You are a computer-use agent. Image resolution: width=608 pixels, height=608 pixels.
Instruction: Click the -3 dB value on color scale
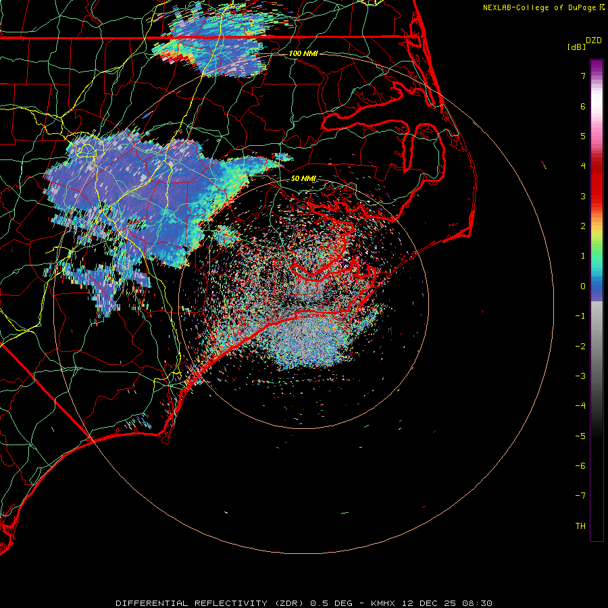[580, 376]
